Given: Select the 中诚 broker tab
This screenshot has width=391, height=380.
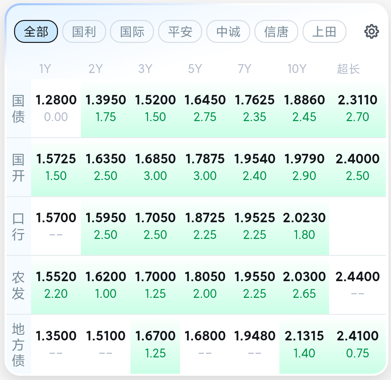Looking at the screenshot, I should coord(228,32).
